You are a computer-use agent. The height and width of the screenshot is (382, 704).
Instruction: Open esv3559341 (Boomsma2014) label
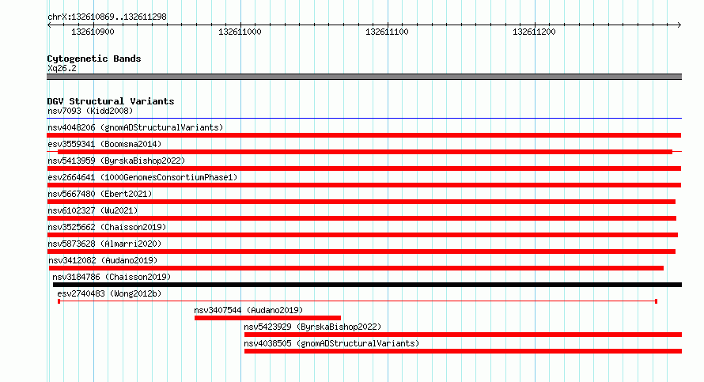(104, 144)
